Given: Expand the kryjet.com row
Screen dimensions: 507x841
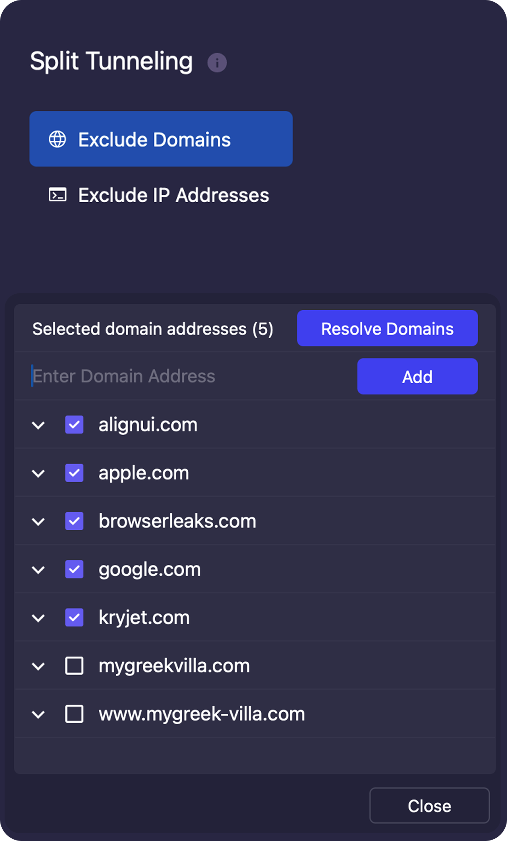Looking at the screenshot, I should [39, 617].
